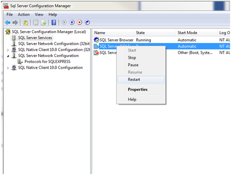The width and height of the screenshot is (231, 175).
Task: Click the stopped SQL Server service icon
Action: click(x=96, y=53)
